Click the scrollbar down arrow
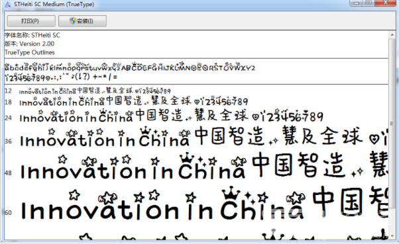 [392, 236]
